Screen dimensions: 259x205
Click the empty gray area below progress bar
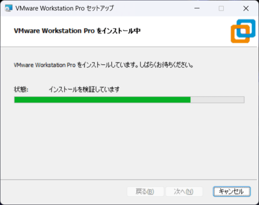[129, 141]
